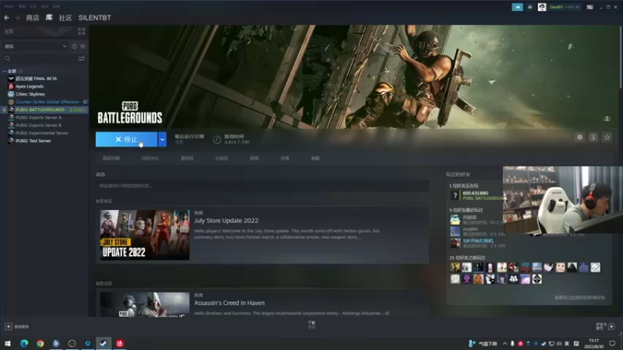Open the view-all-friends link under the avatar grid
The height and width of the screenshot is (350, 623).
pyautogui.click(x=579, y=297)
